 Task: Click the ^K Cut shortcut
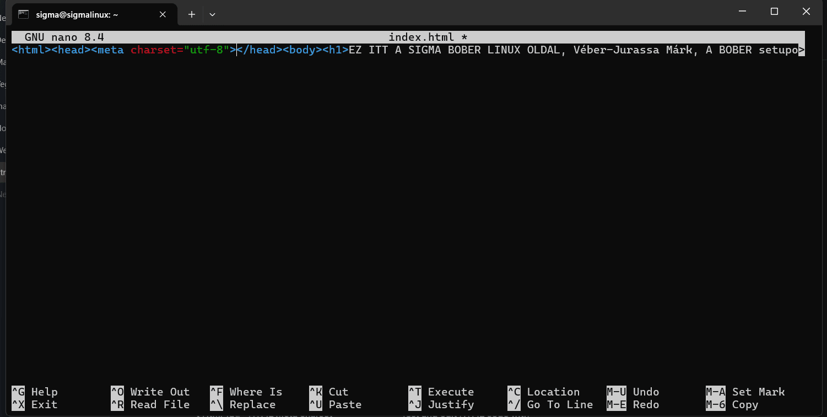[x=329, y=392]
